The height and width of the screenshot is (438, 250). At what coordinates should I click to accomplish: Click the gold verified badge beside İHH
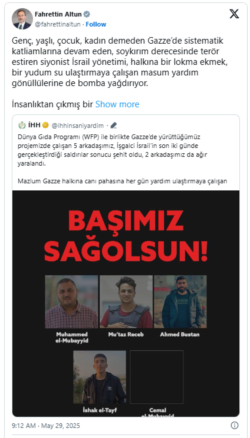coord(46,125)
